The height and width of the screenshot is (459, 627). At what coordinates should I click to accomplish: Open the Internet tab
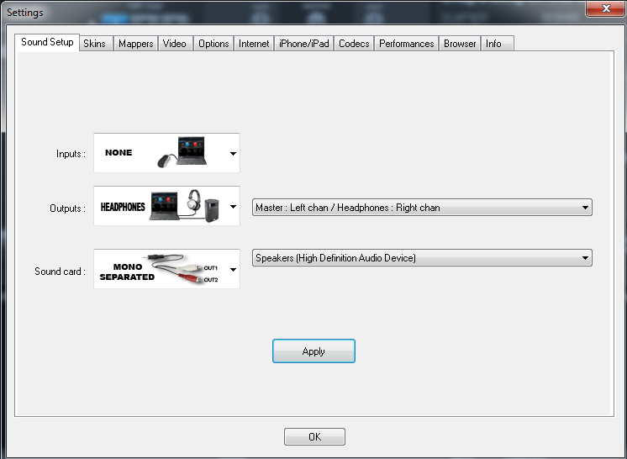pos(254,44)
